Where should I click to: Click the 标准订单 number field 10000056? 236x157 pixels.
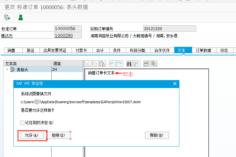pos(68,28)
